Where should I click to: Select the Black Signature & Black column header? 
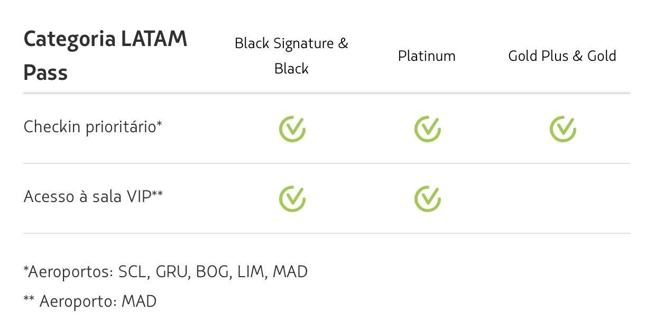291,56
